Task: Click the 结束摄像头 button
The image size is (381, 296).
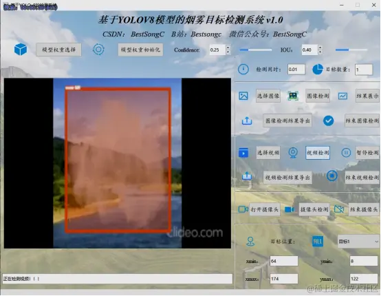Action: point(364,209)
